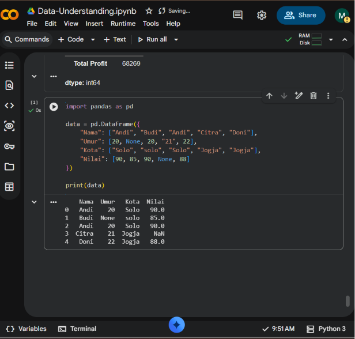Expand the runtime connection options dropdown
Screen dimensions: 355x339
pos(331,40)
